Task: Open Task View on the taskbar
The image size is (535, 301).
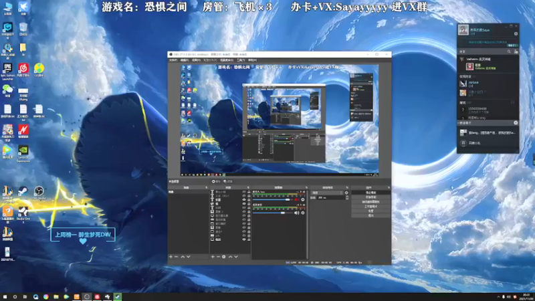Action: coord(25,297)
